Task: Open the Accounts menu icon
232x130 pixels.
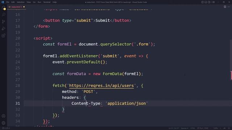Action: [4, 116]
